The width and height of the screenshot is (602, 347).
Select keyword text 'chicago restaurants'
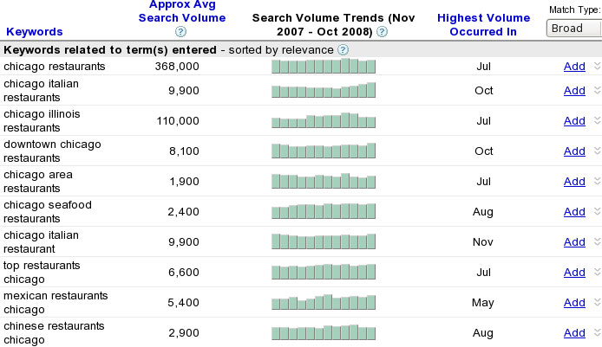point(55,67)
